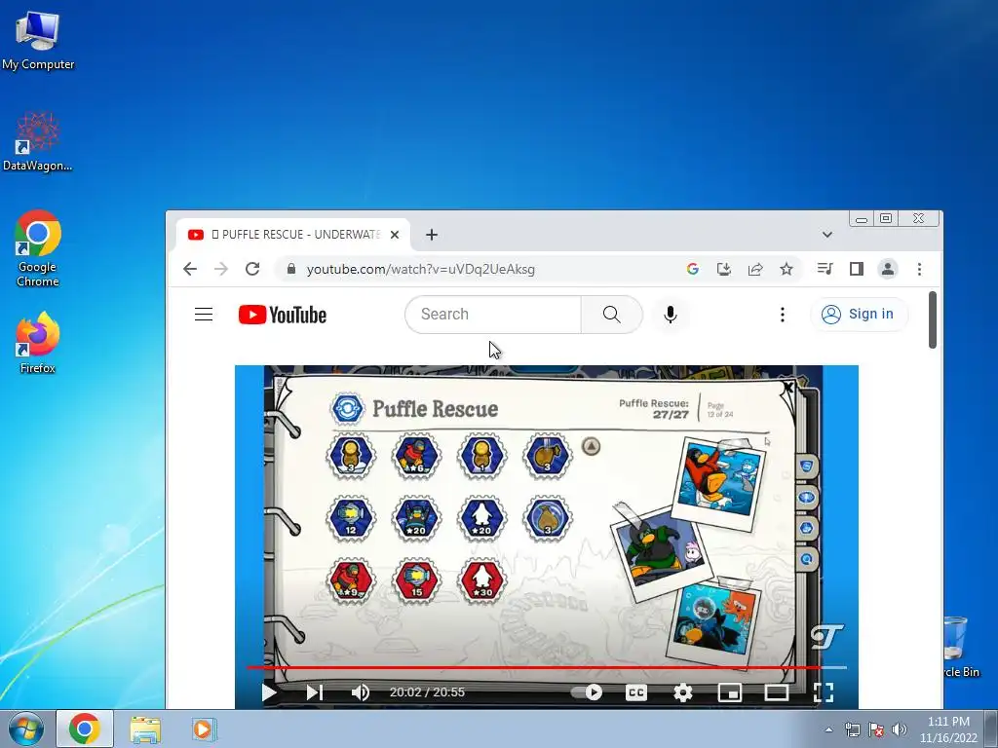Select the Google Chrome desktop shortcut
The width and height of the screenshot is (998, 748).
tap(38, 248)
